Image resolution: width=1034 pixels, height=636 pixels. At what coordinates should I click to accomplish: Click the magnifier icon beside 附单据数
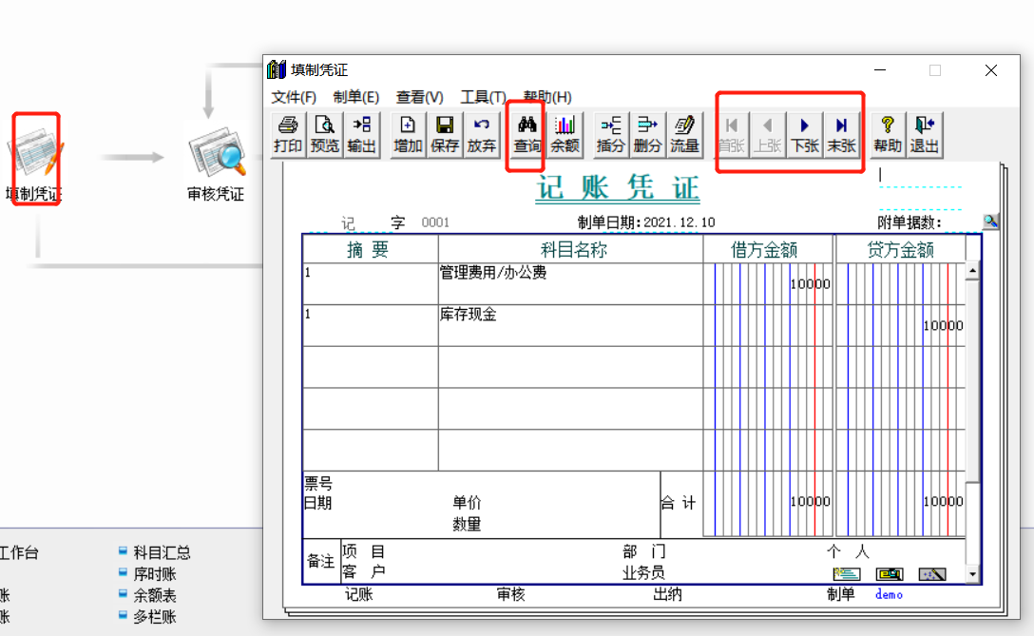[990, 222]
